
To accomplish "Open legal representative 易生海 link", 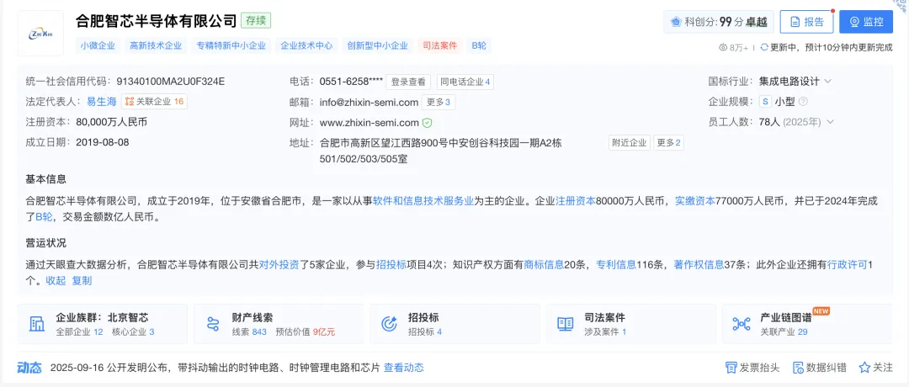I will tap(102, 102).
